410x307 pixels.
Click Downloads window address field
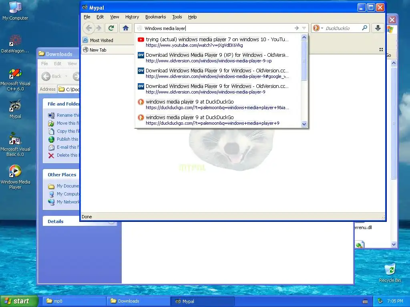69,89
